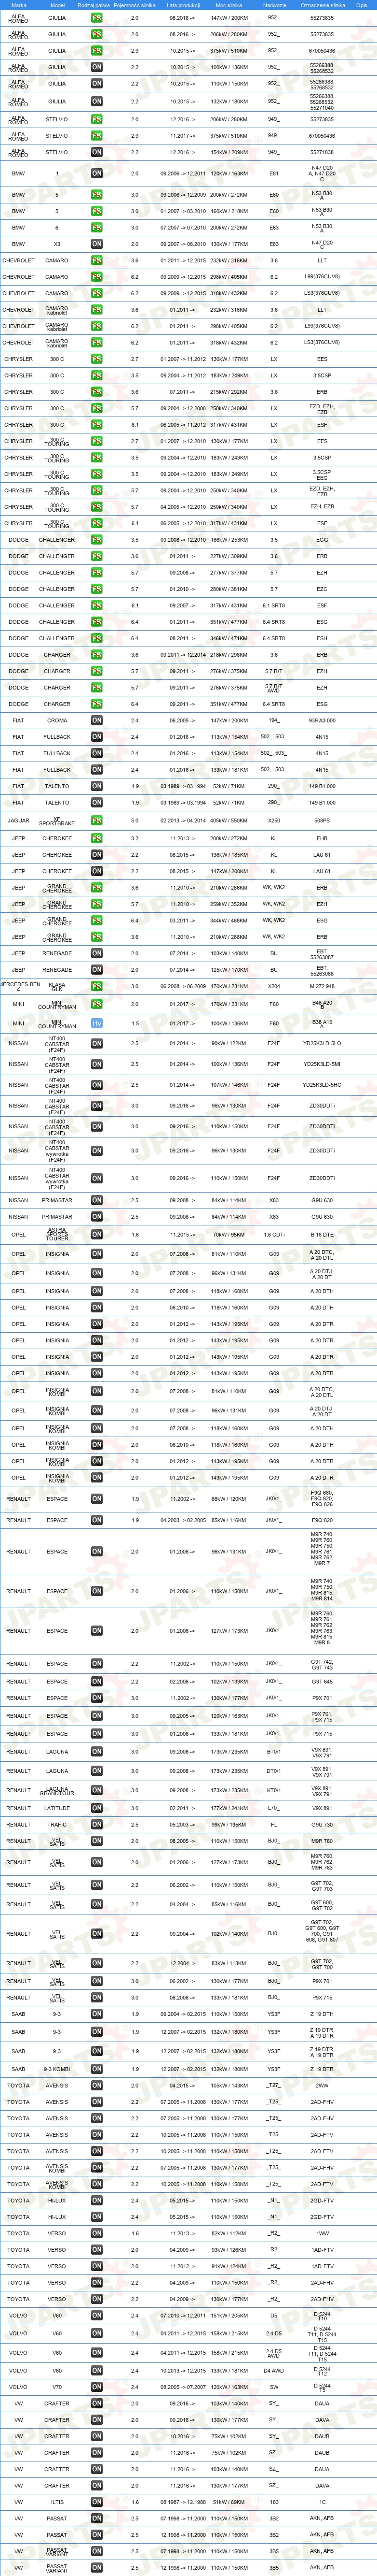Click diesel ON icon for Giulia 132kW
377x2576 pixels.
(x=97, y=101)
